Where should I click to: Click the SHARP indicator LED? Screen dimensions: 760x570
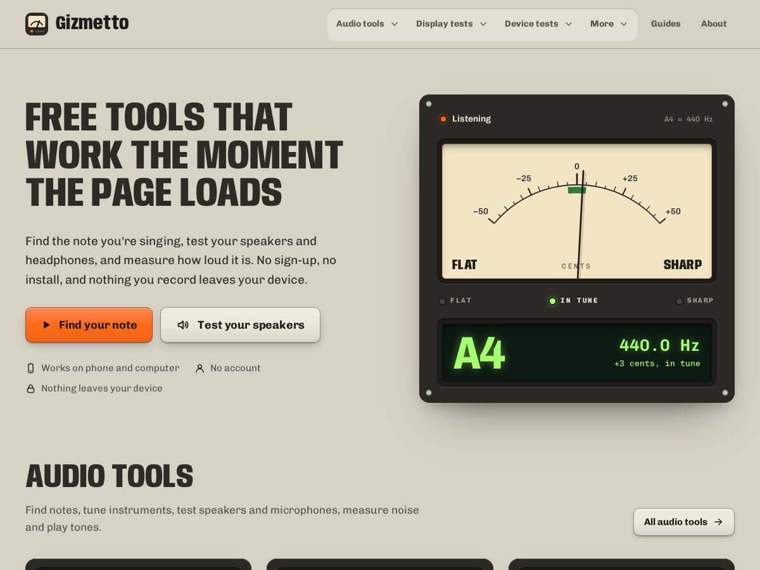[x=679, y=301]
